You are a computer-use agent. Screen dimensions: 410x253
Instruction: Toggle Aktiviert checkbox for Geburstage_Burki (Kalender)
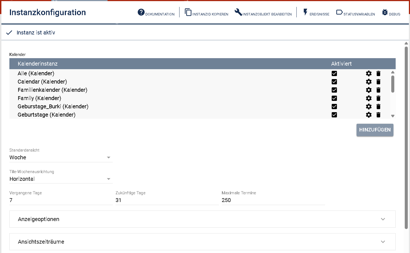334,107
